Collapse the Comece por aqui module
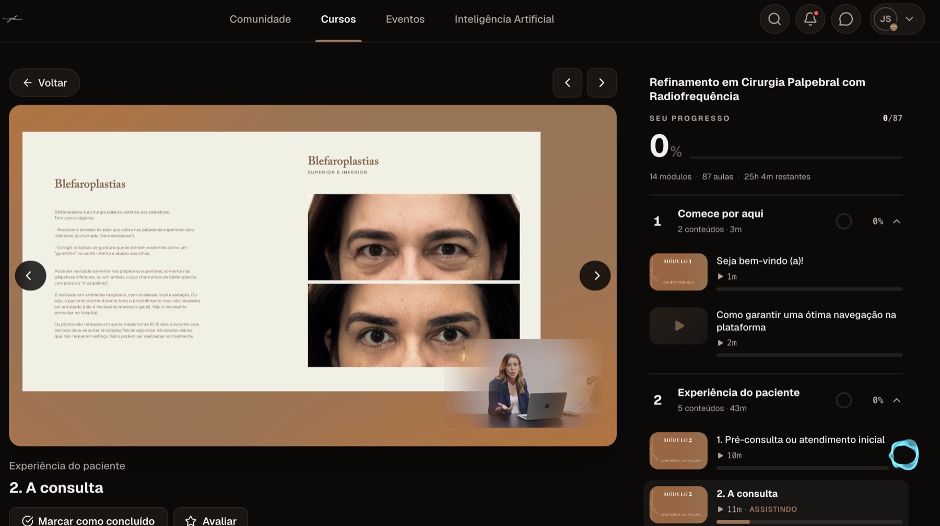This screenshot has height=526, width=940. tap(897, 221)
